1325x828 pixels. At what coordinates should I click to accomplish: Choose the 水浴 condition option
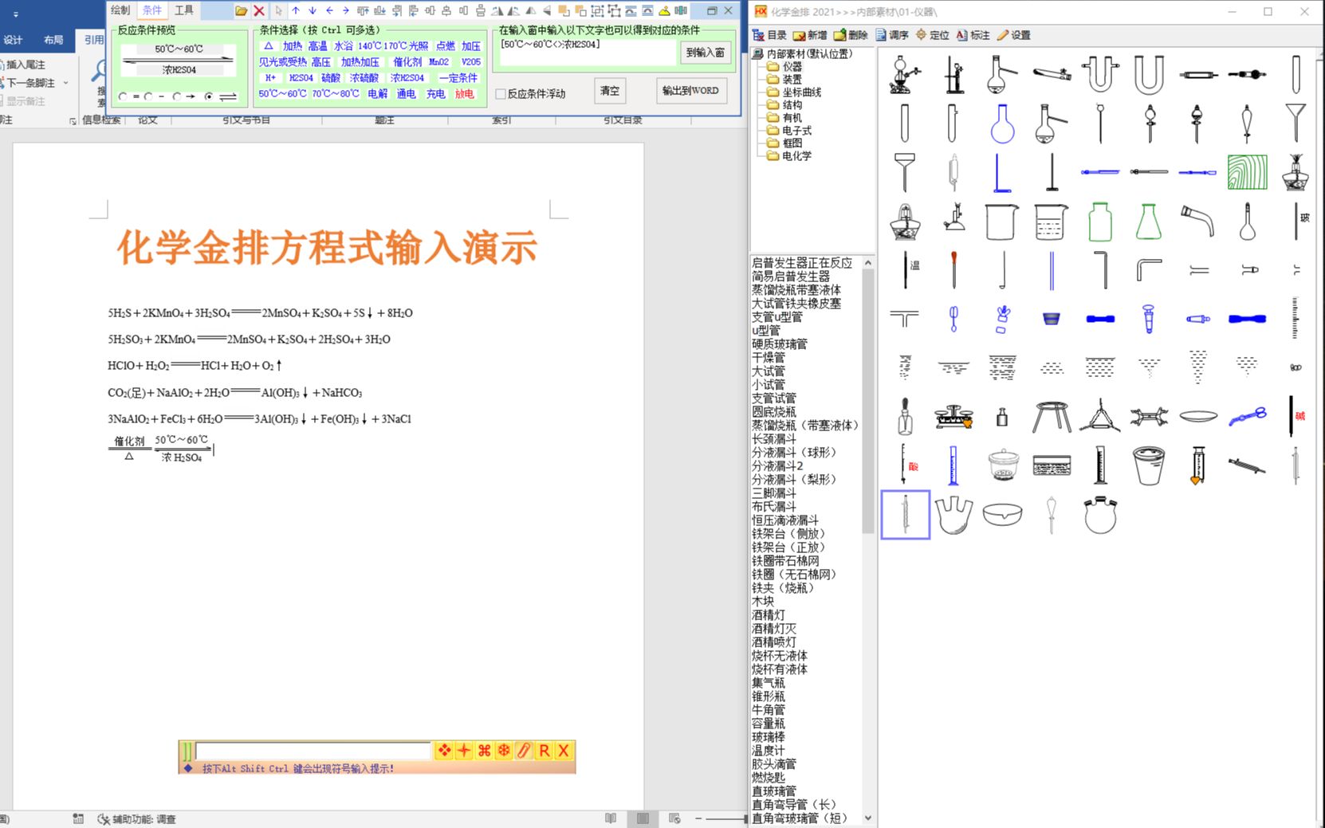[343, 46]
